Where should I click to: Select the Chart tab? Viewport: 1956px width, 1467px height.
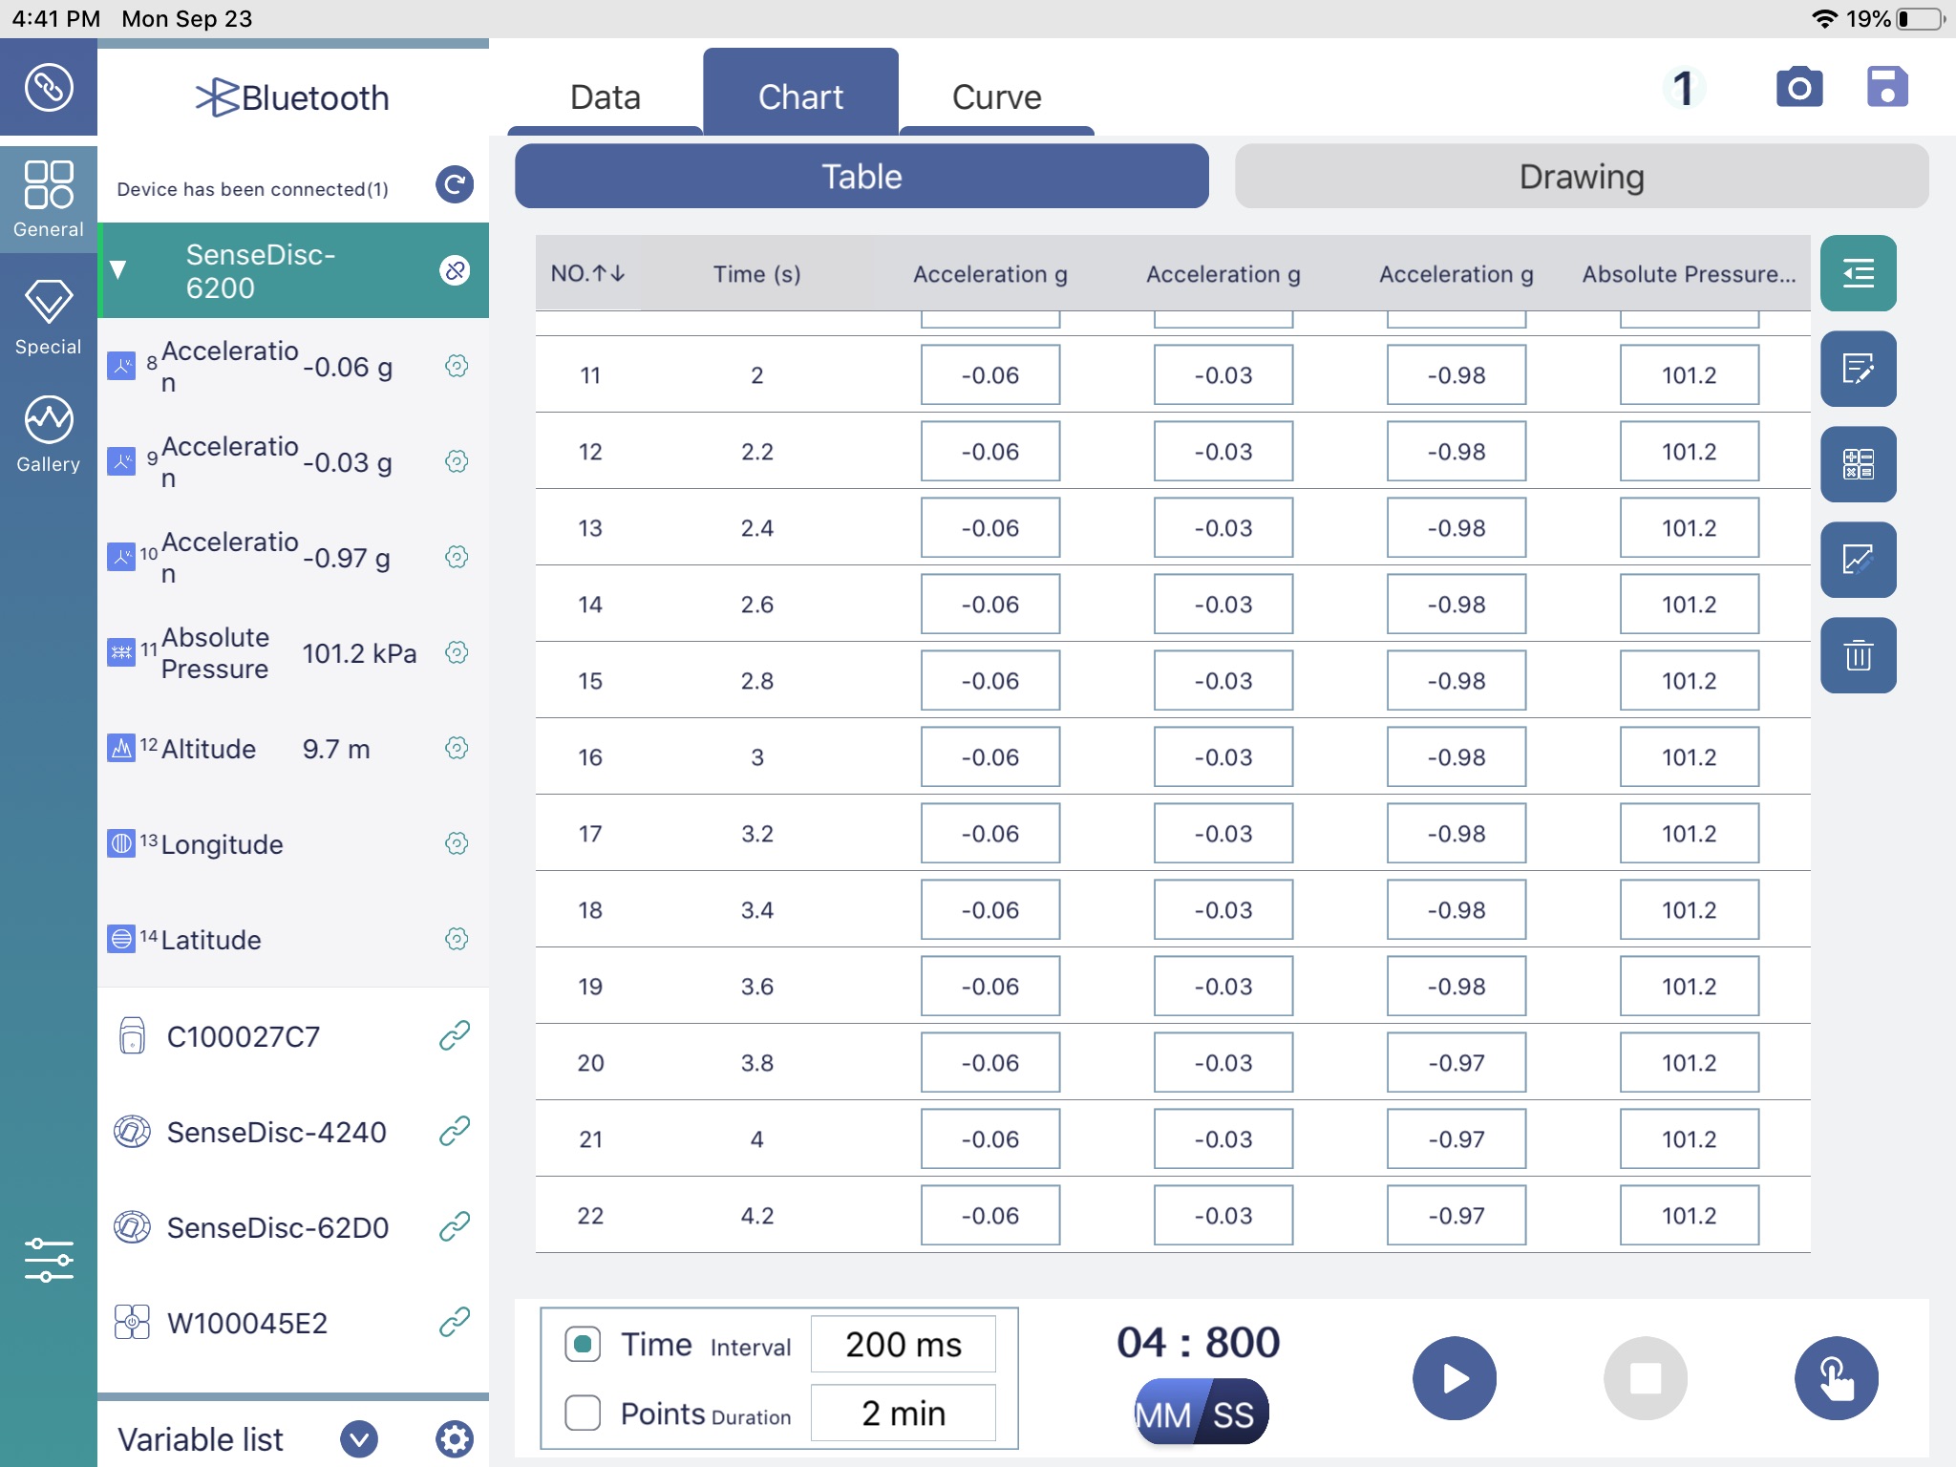799,94
